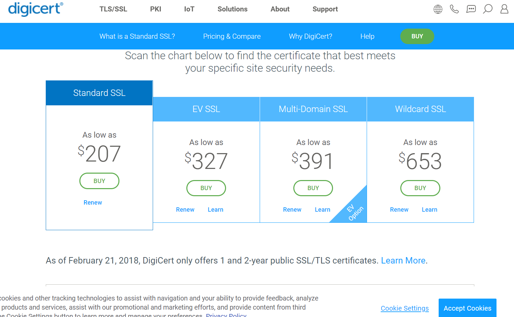Select the Multi-Domain SSL column header
Image resolution: width=514 pixels, height=317 pixels.
[x=313, y=109]
